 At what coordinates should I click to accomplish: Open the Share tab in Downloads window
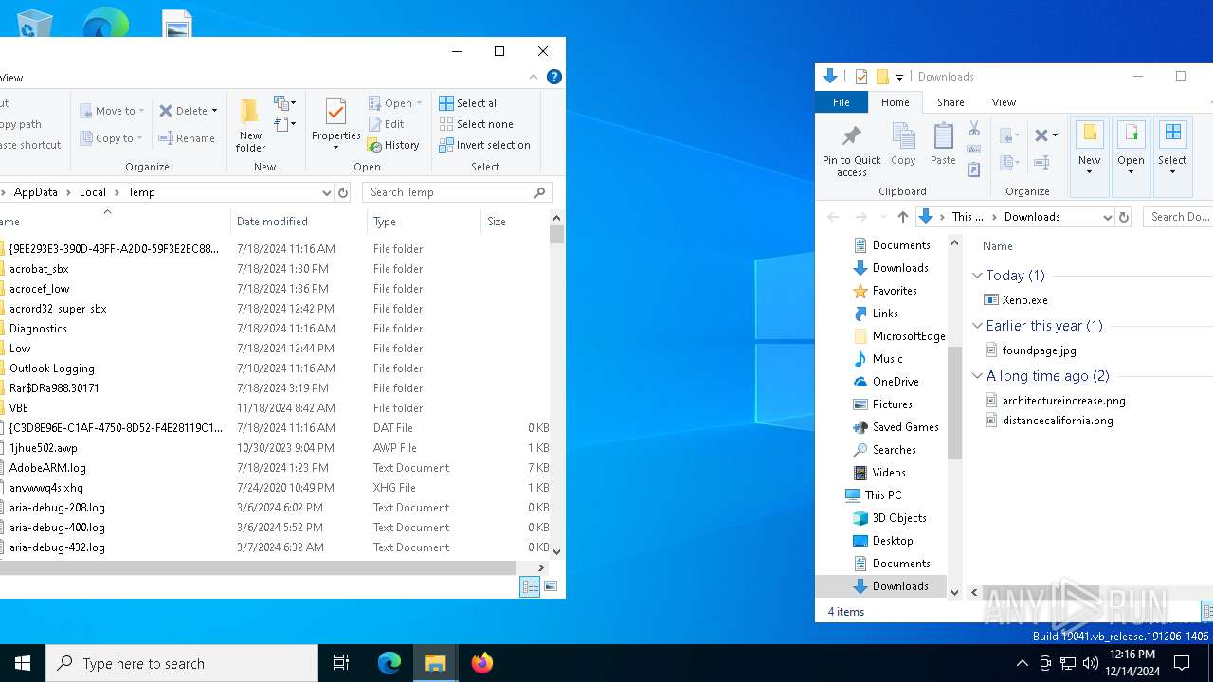click(x=950, y=102)
